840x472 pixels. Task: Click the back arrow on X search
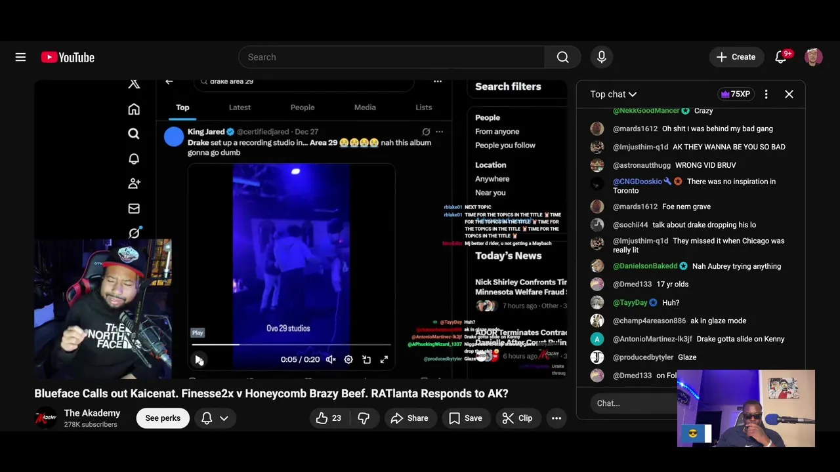coord(169,82)
